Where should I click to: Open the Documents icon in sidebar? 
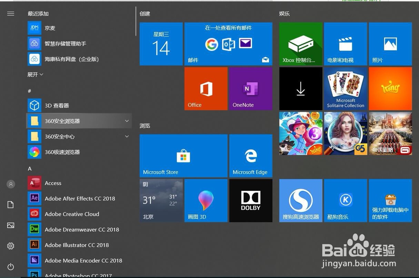point(10,205)
